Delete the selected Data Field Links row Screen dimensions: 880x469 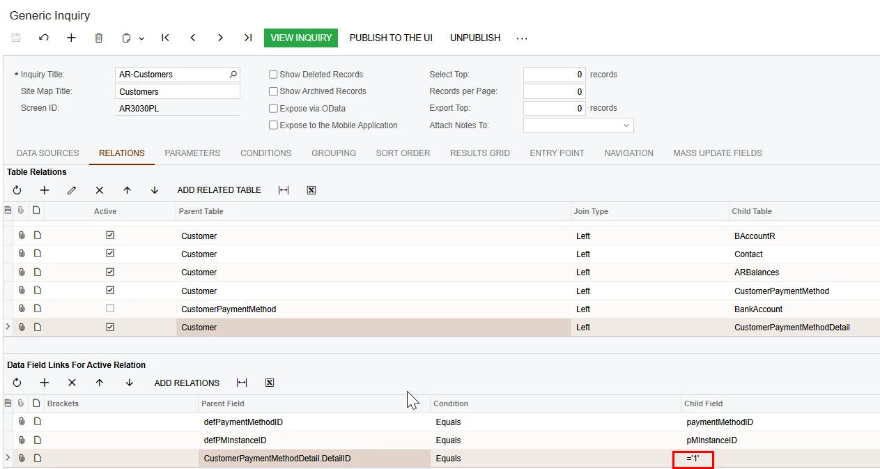[72, 383]
